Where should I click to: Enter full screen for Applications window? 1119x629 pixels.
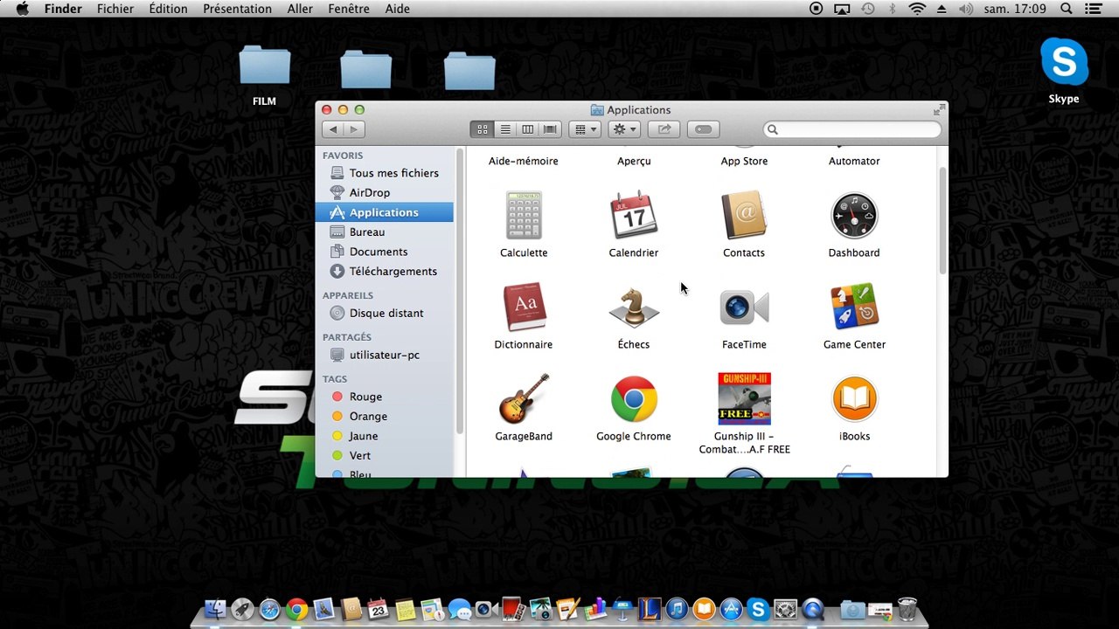[x=939, y=110]
